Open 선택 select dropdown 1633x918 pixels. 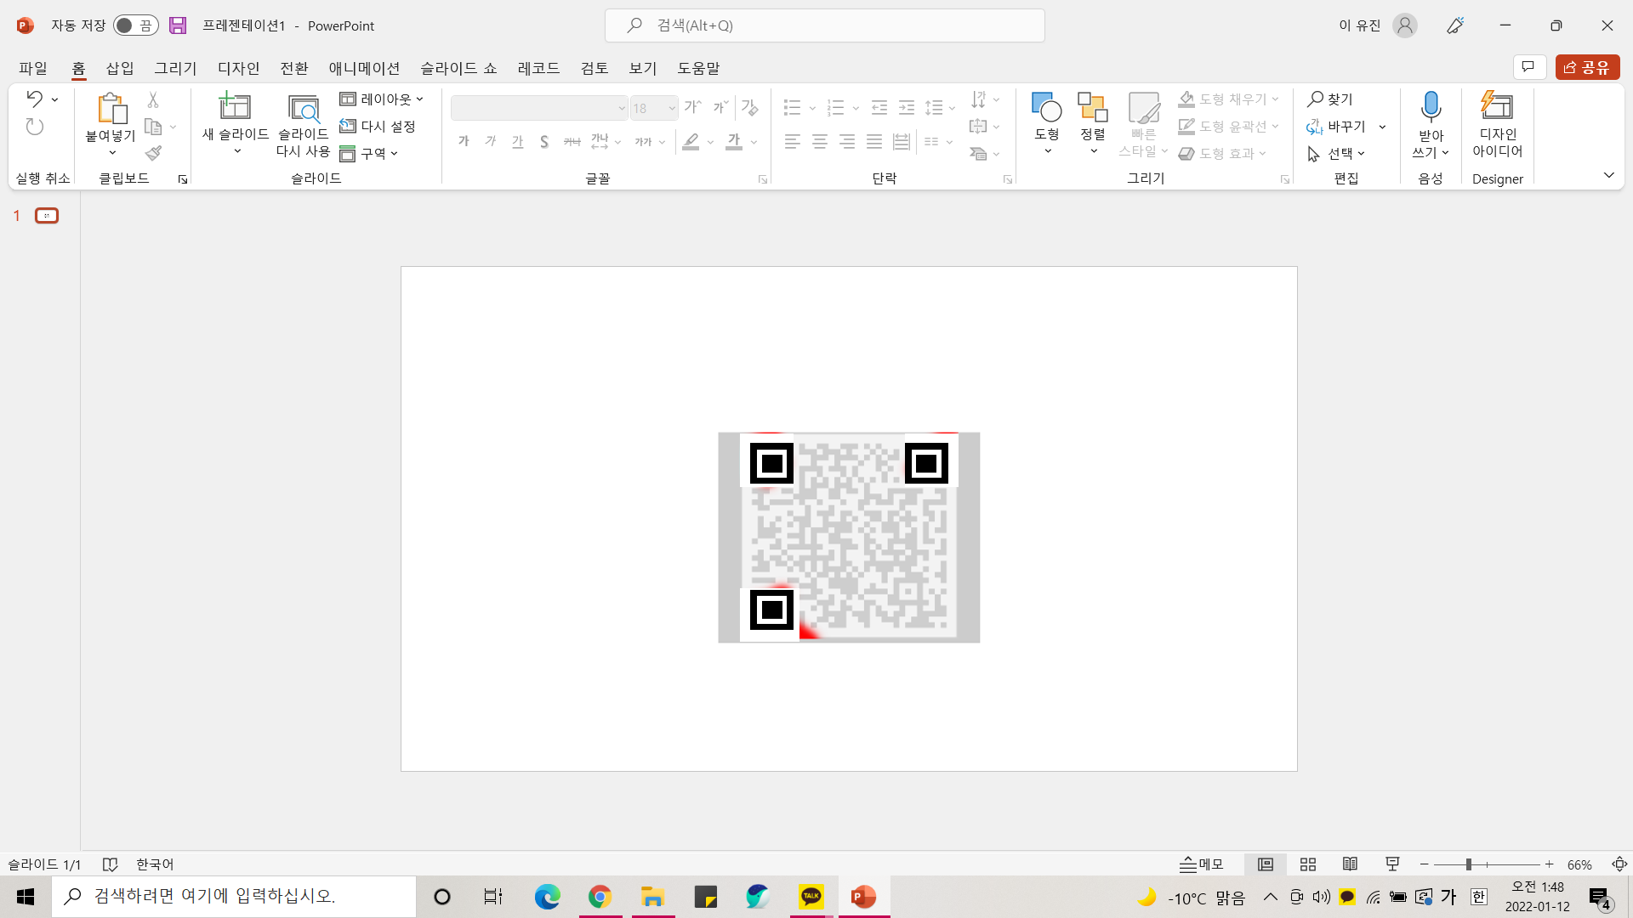[x=1336, y=154]
